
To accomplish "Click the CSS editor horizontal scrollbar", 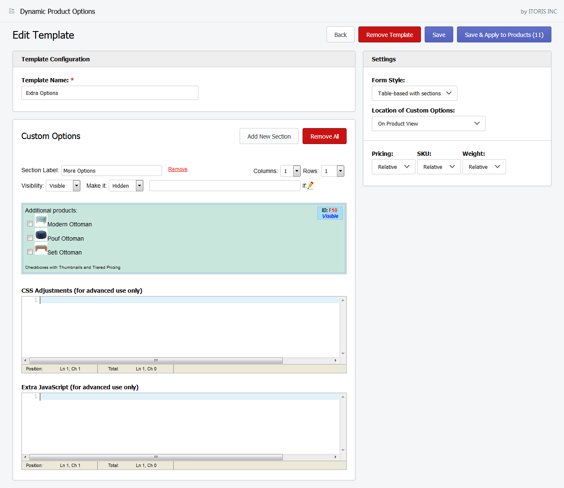I will [156, 360].
